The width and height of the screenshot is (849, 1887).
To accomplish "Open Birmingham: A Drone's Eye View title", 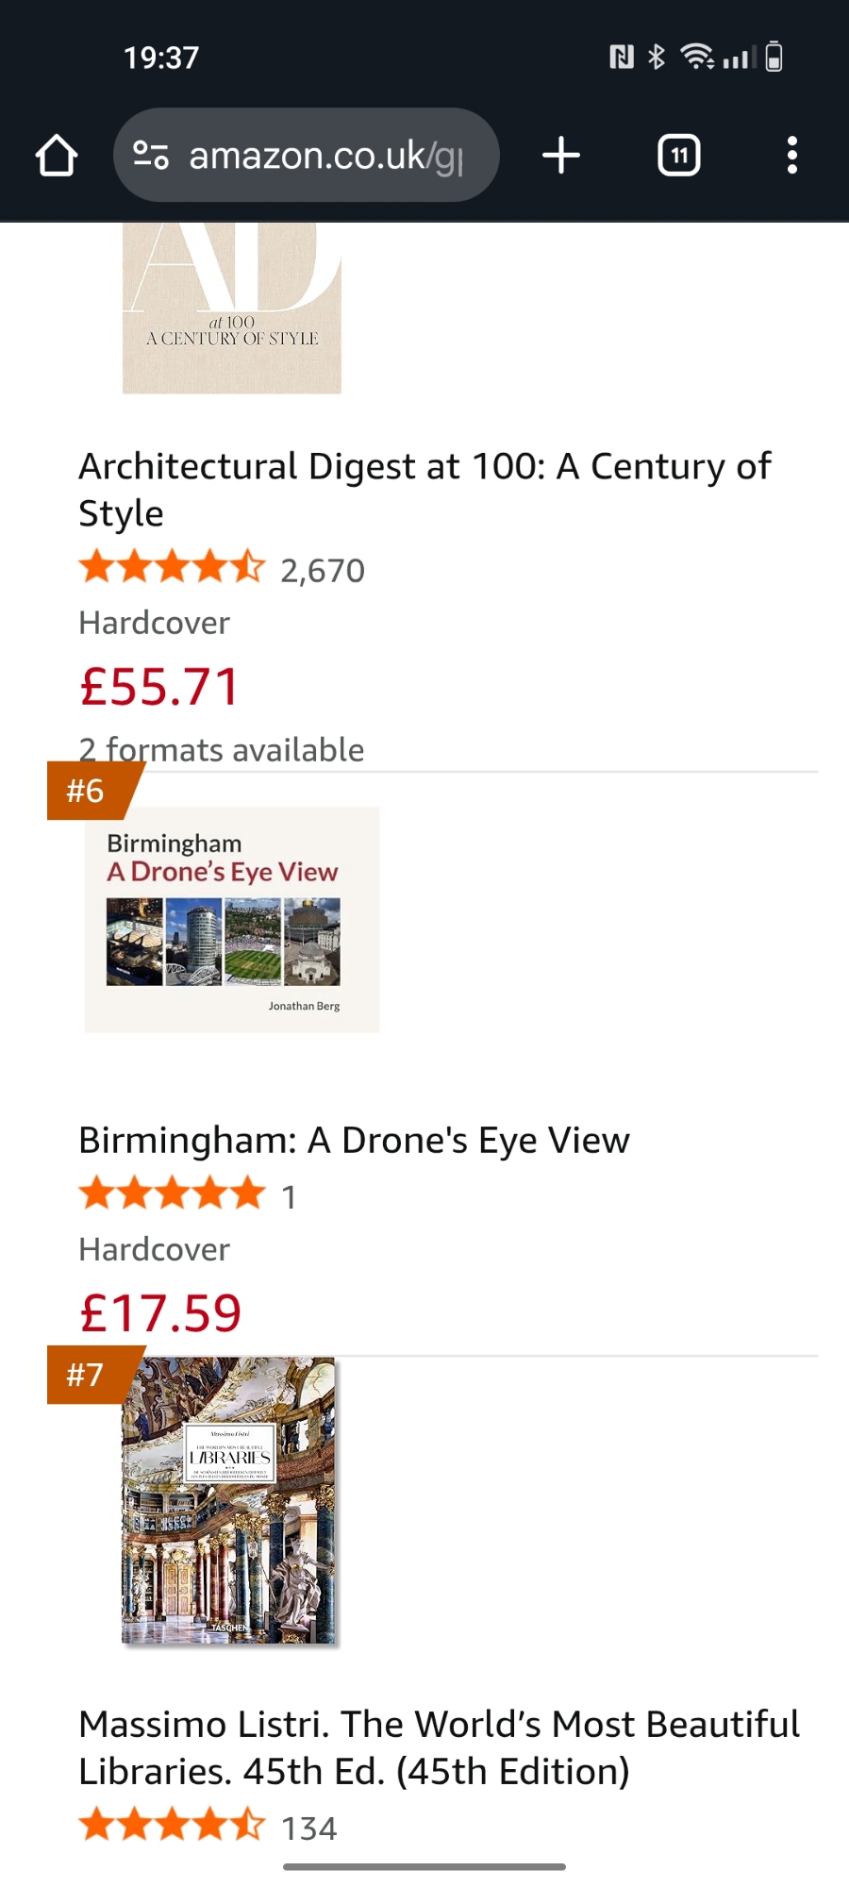I will pyautogui.click(x=354, y=1141).
